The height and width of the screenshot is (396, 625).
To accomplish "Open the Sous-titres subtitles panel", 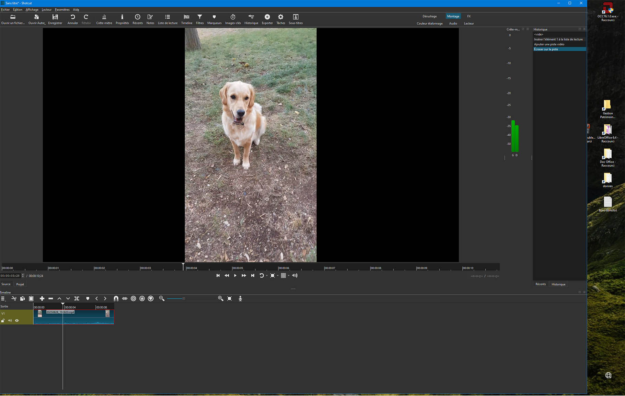I will 296,19.
